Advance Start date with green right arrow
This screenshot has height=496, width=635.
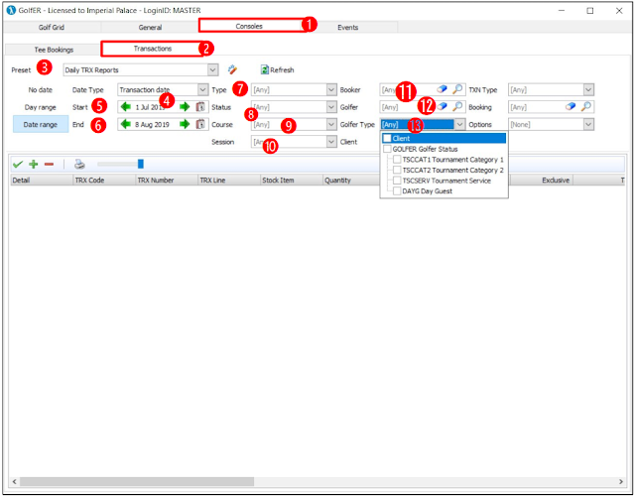click(185, 107)
